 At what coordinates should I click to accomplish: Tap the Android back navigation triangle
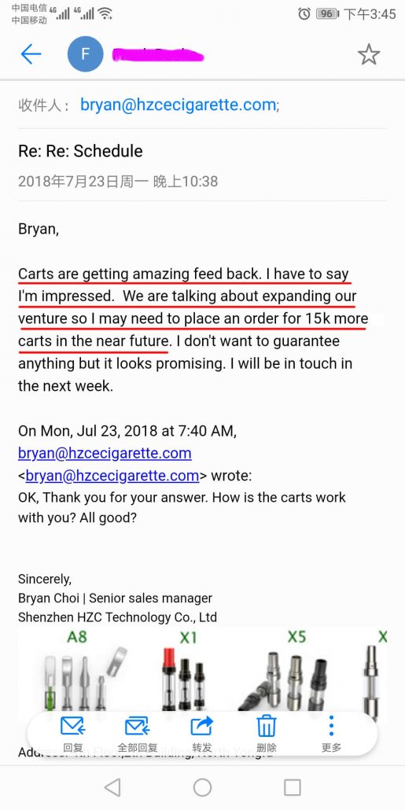(x=112, y=787)
